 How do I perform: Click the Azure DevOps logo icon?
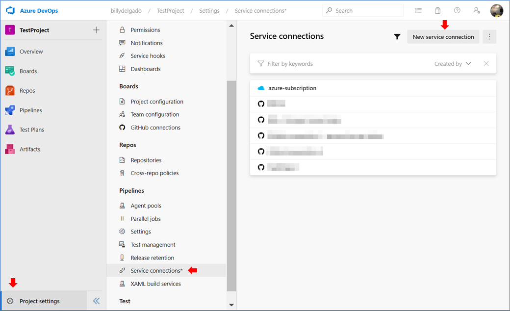10,10
